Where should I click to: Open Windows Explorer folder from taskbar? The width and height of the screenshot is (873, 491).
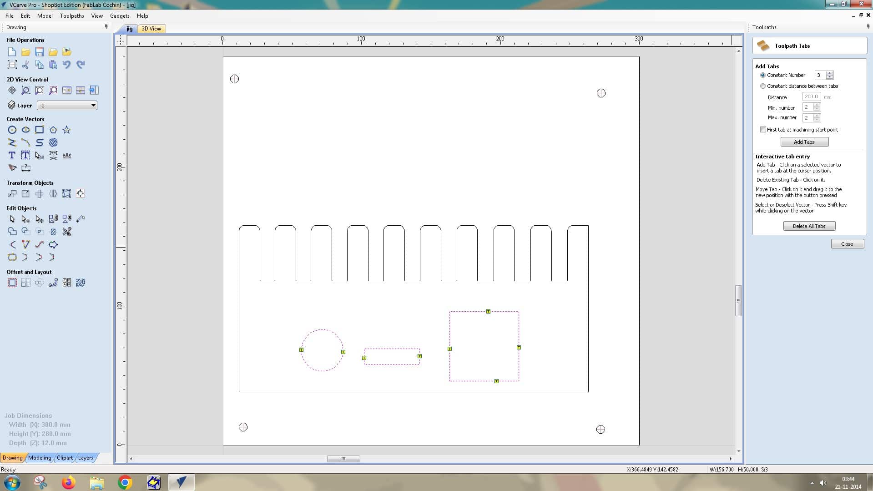96,482
